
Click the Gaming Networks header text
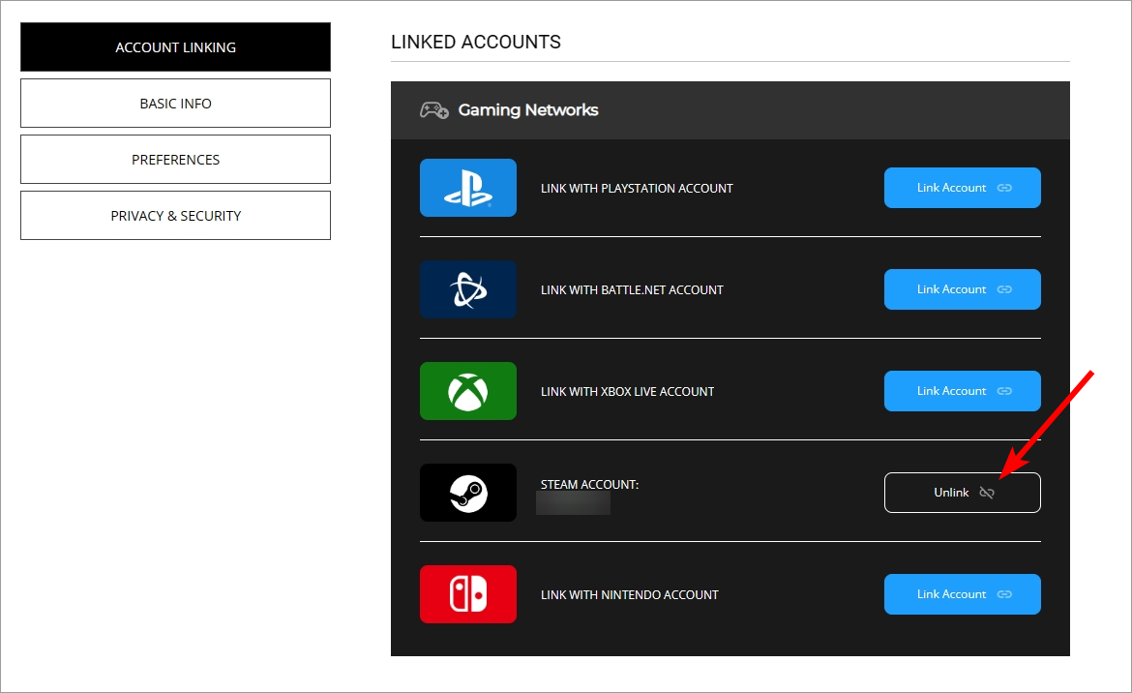[528, 109]
